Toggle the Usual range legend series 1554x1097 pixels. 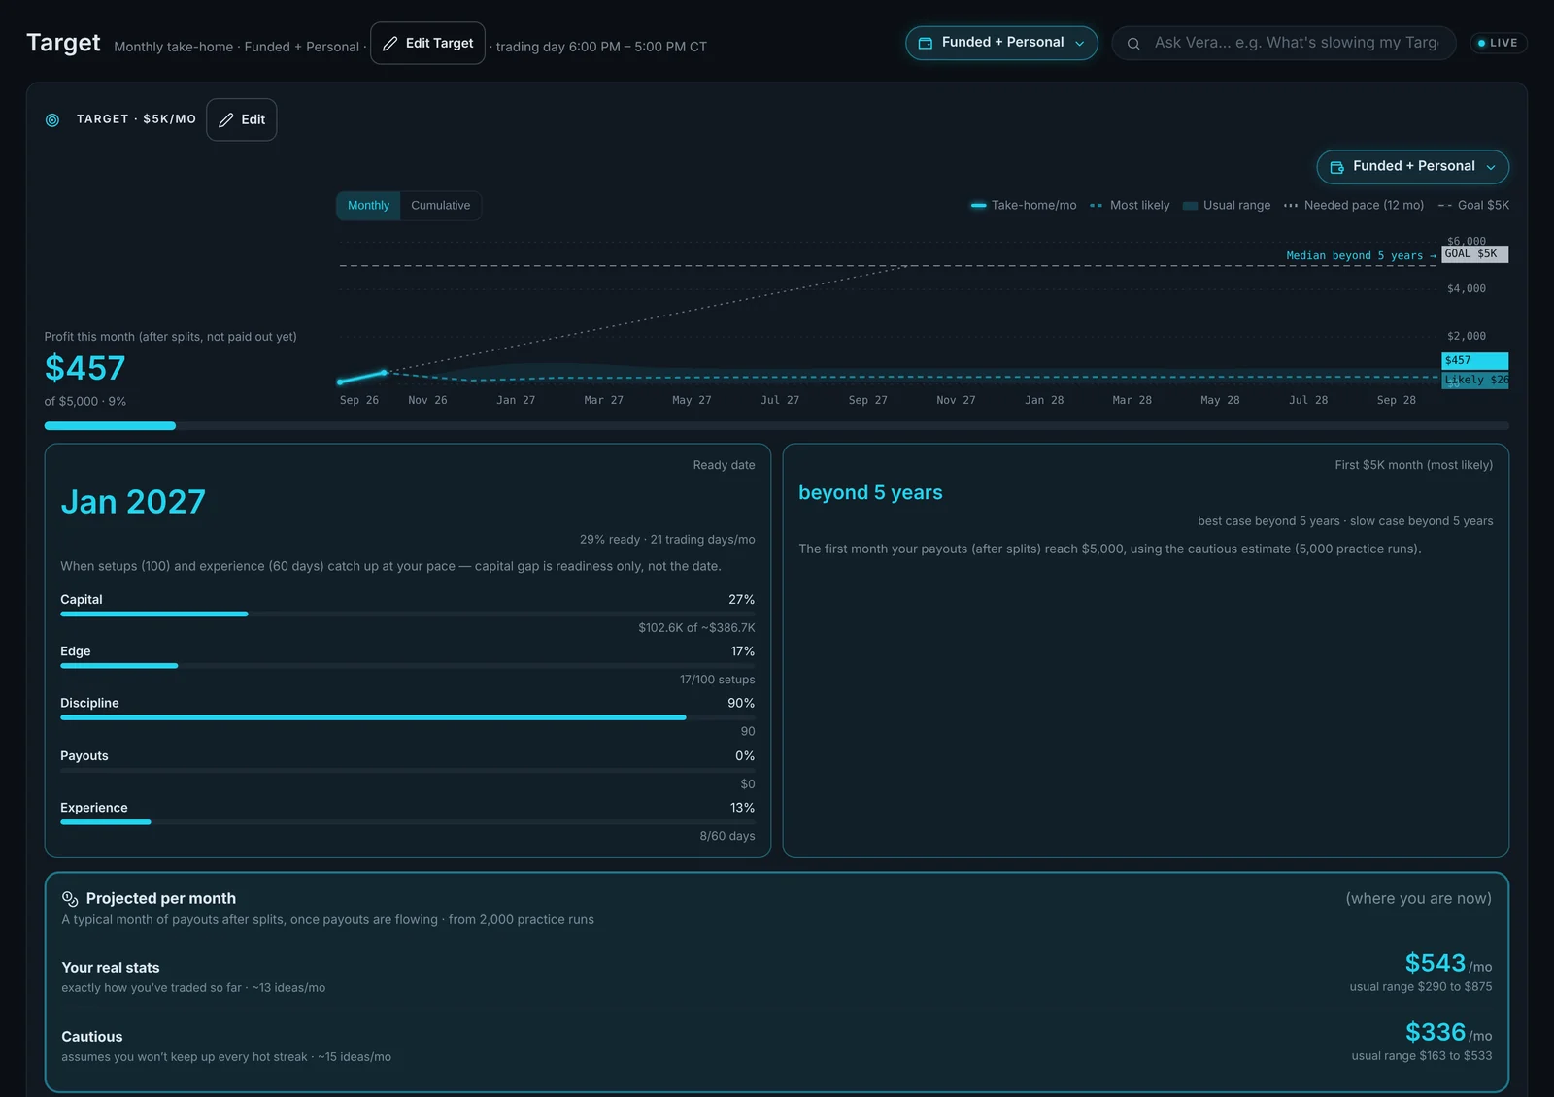coord(1227,206)
